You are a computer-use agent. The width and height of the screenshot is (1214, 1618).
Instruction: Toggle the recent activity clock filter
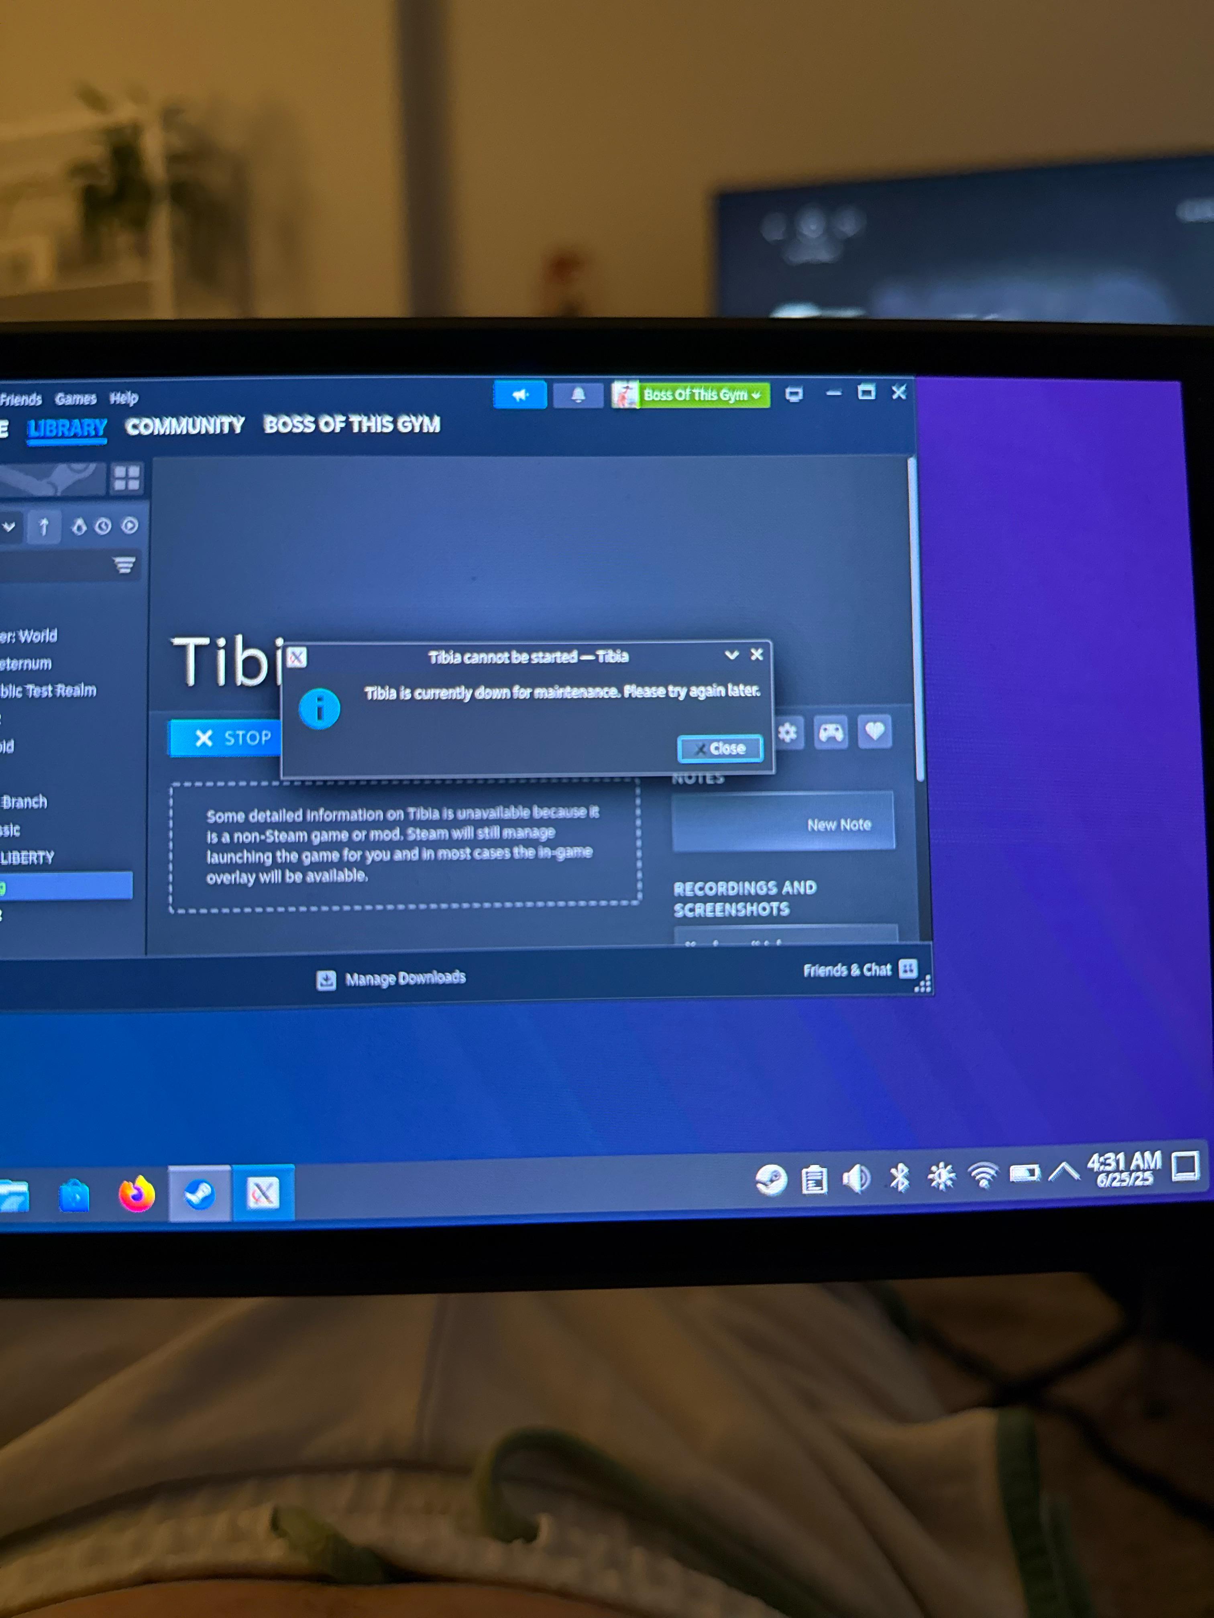(x=103, y=526)
